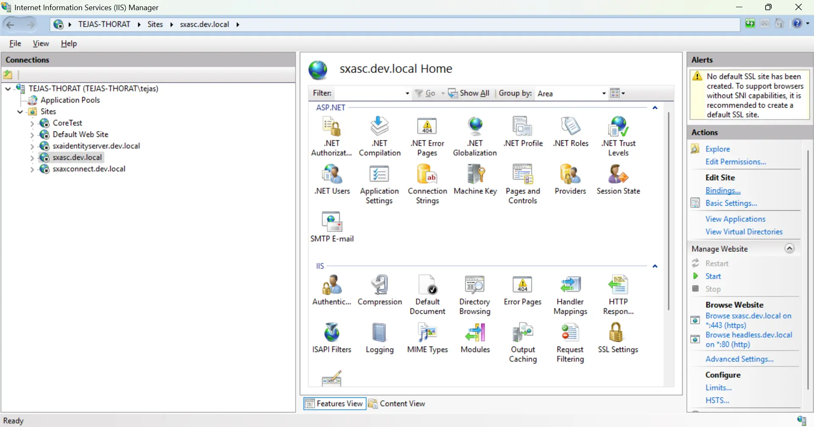Collapse the Manage Website section
814x427 pixels.
click(x=789, y=248)
